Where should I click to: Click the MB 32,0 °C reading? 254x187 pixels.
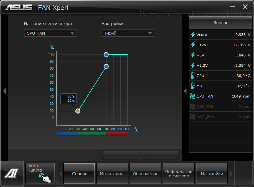tap(243, 86)
